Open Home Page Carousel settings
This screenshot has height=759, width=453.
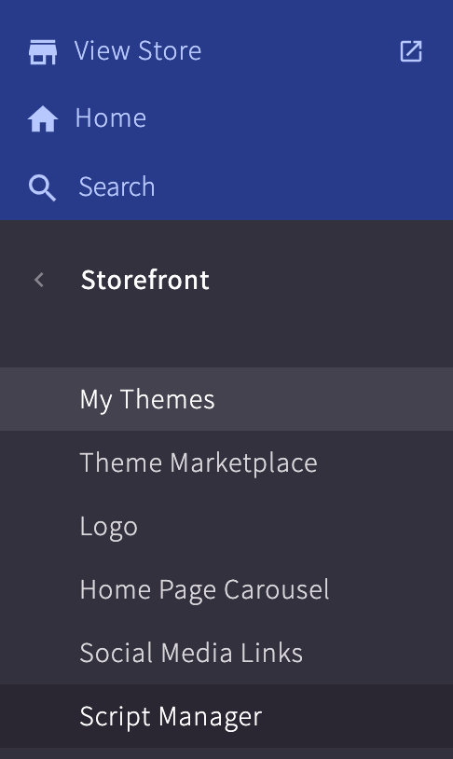[205, 590]
